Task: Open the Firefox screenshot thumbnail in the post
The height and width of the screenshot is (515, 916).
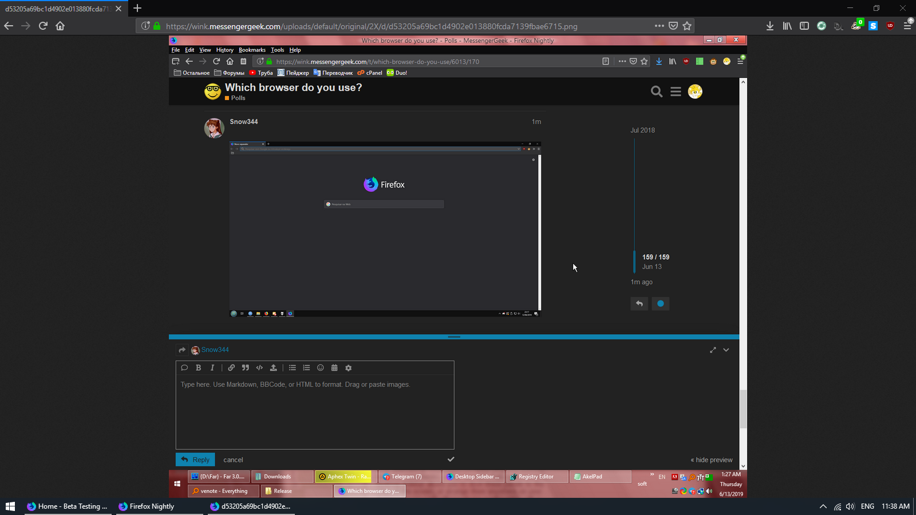Action: tap(385, 229)
